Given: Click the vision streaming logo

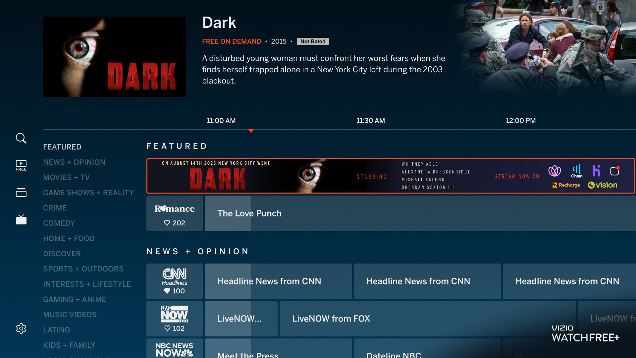Looking at the screenshot, I should (x=603, y=185).
